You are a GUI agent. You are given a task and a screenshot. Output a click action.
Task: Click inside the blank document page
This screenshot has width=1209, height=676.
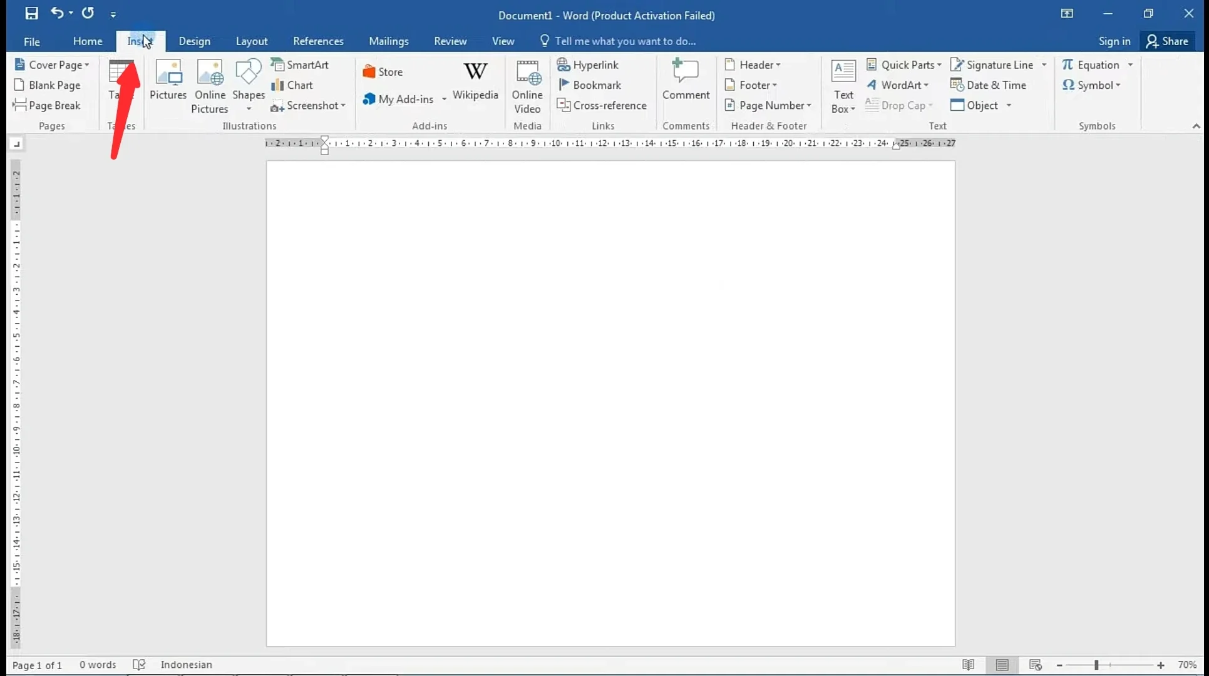pyautogui.click(x=610, y=403)
